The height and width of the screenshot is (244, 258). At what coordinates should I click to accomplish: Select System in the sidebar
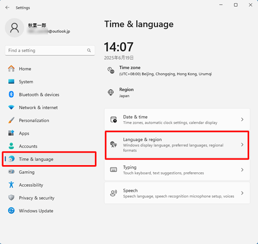(x=26, y=82)
